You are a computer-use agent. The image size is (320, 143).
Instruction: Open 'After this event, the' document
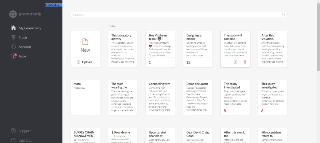pos(235,136)
